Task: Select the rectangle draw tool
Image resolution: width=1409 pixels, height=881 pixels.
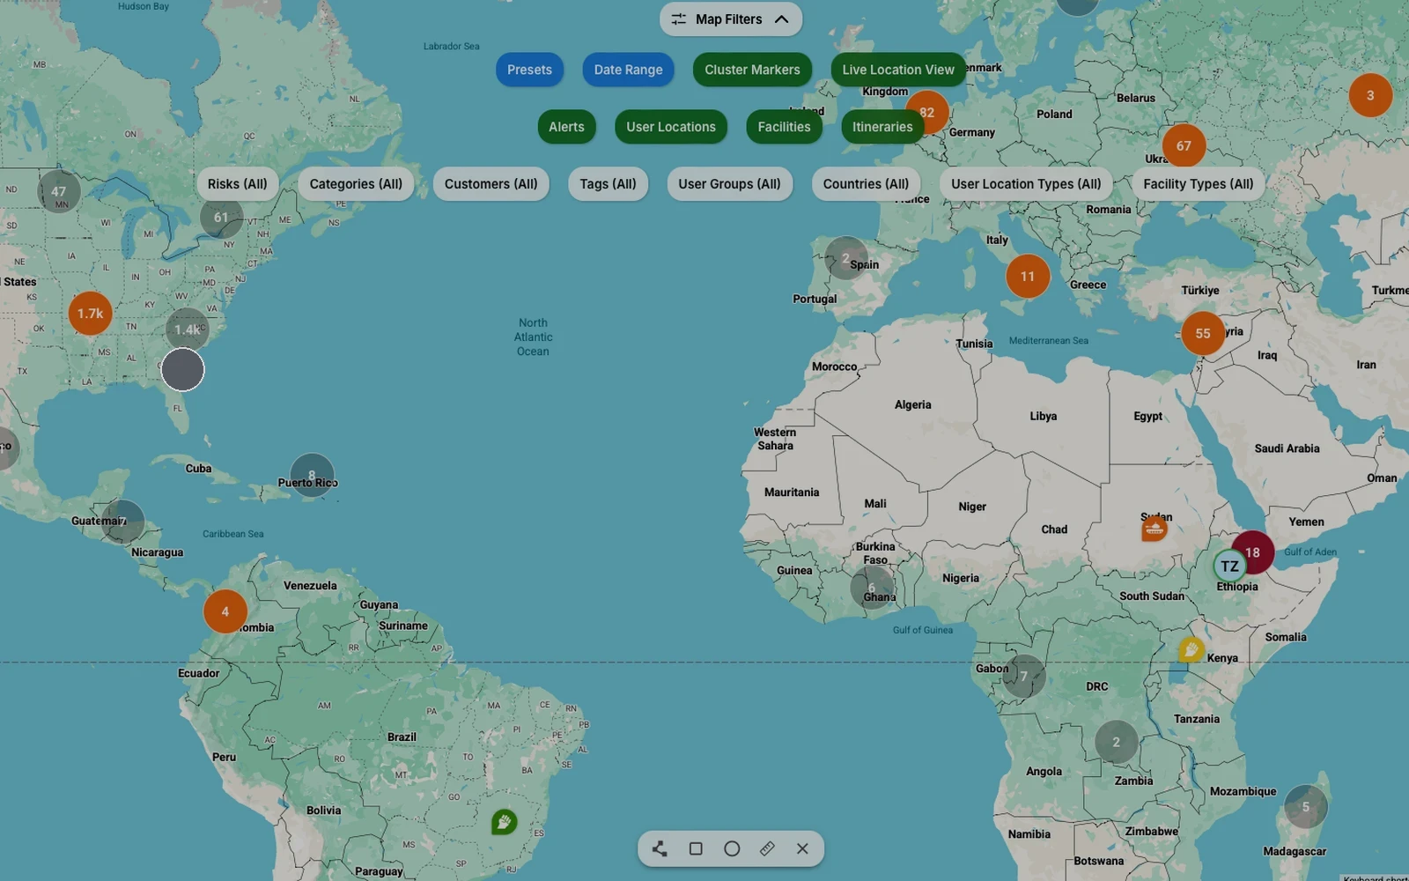Action: tap(696, 848)
